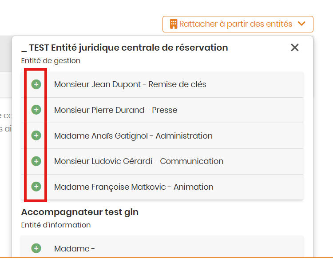Select Monsieur Jean Dupont - Remise de clés
Screen dimensions: 333x259
(130, 84)
